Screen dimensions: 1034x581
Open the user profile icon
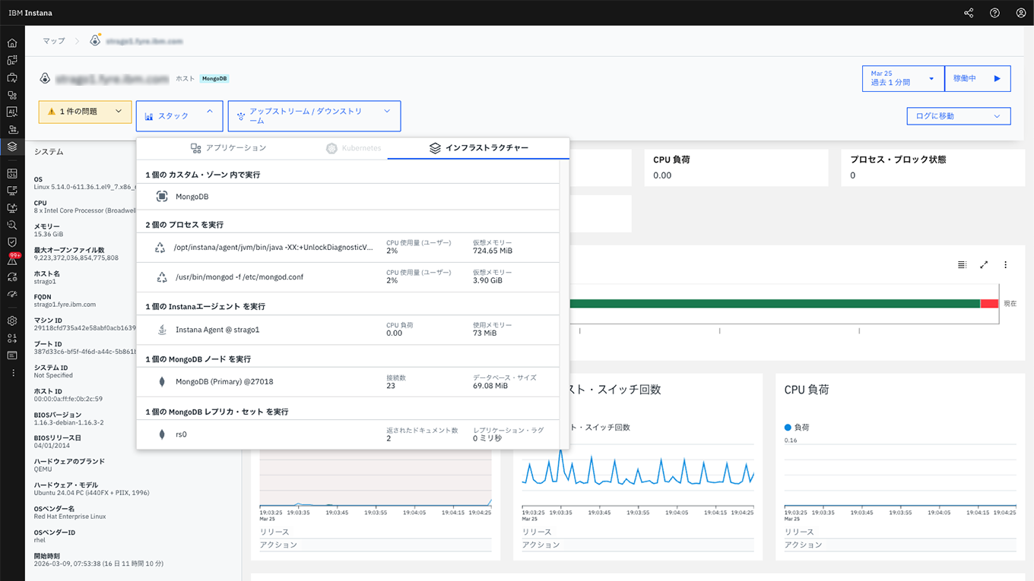tap(1021, 13)
